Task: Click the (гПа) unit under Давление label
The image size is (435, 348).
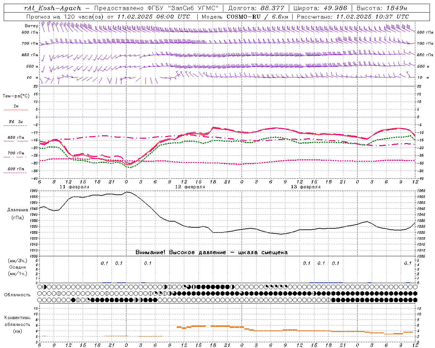Action: 18,217
